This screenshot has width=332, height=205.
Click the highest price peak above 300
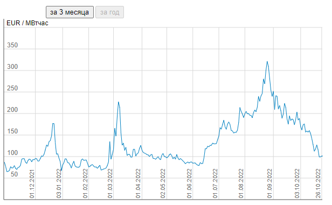click(x=267, y=62)
